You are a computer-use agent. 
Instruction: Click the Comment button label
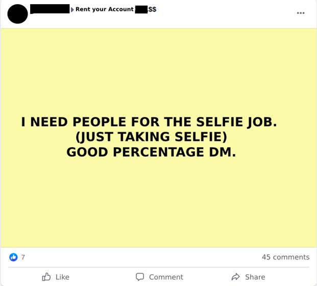click(x=166, y=277)
